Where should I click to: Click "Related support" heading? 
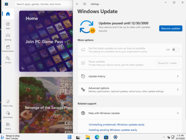(87, 104)
